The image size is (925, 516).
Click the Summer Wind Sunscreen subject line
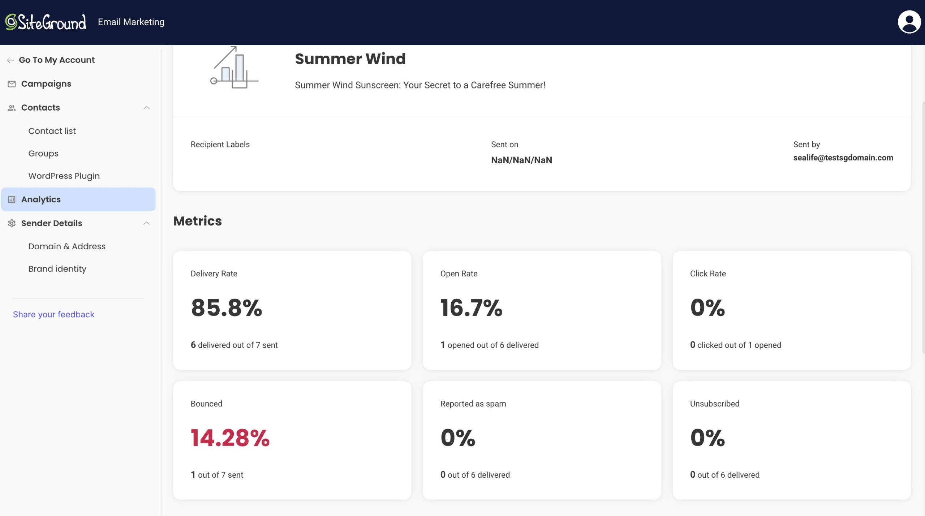tap(420, 85)
